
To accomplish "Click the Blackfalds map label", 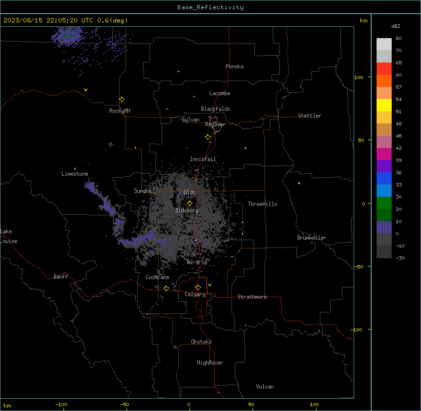I will pos(215,109).
